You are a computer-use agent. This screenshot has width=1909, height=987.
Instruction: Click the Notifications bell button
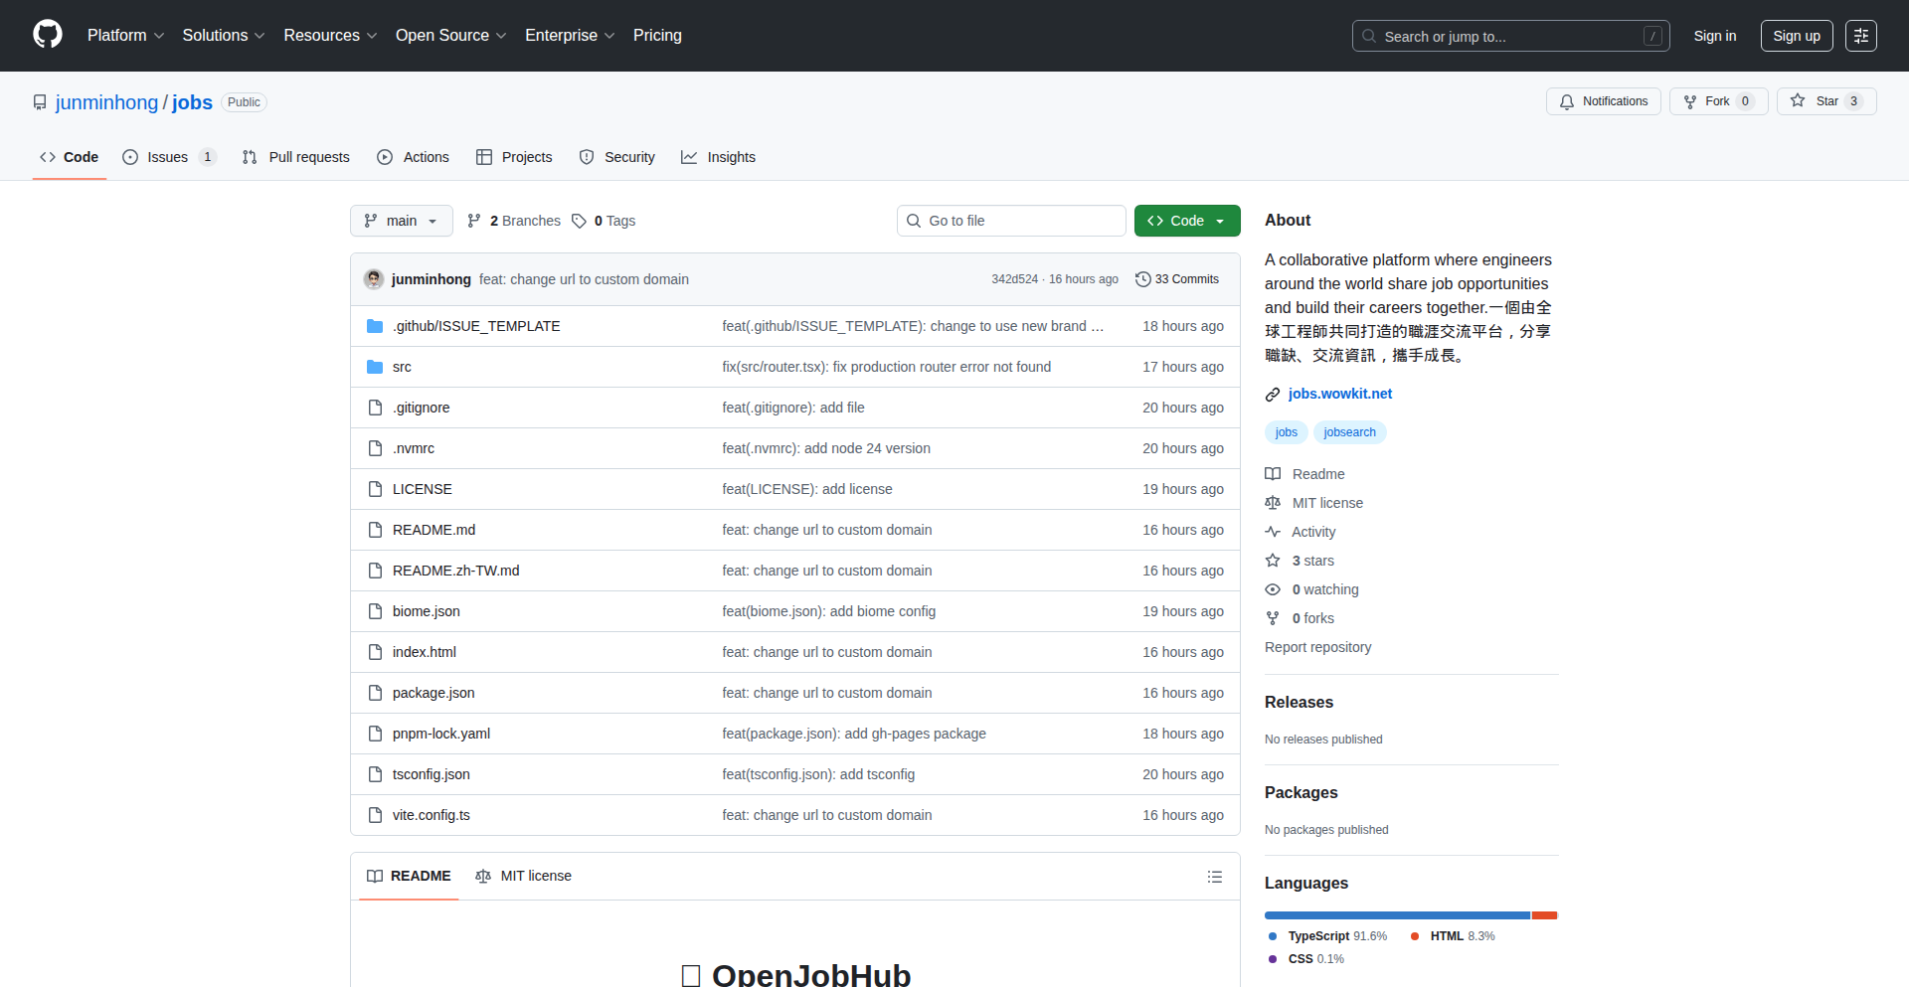[1603, 101]
